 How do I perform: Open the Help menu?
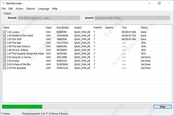[55, 9]
